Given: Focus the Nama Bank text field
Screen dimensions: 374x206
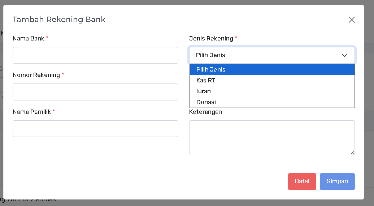Looking at the screenshot, I should pos(95,55).
